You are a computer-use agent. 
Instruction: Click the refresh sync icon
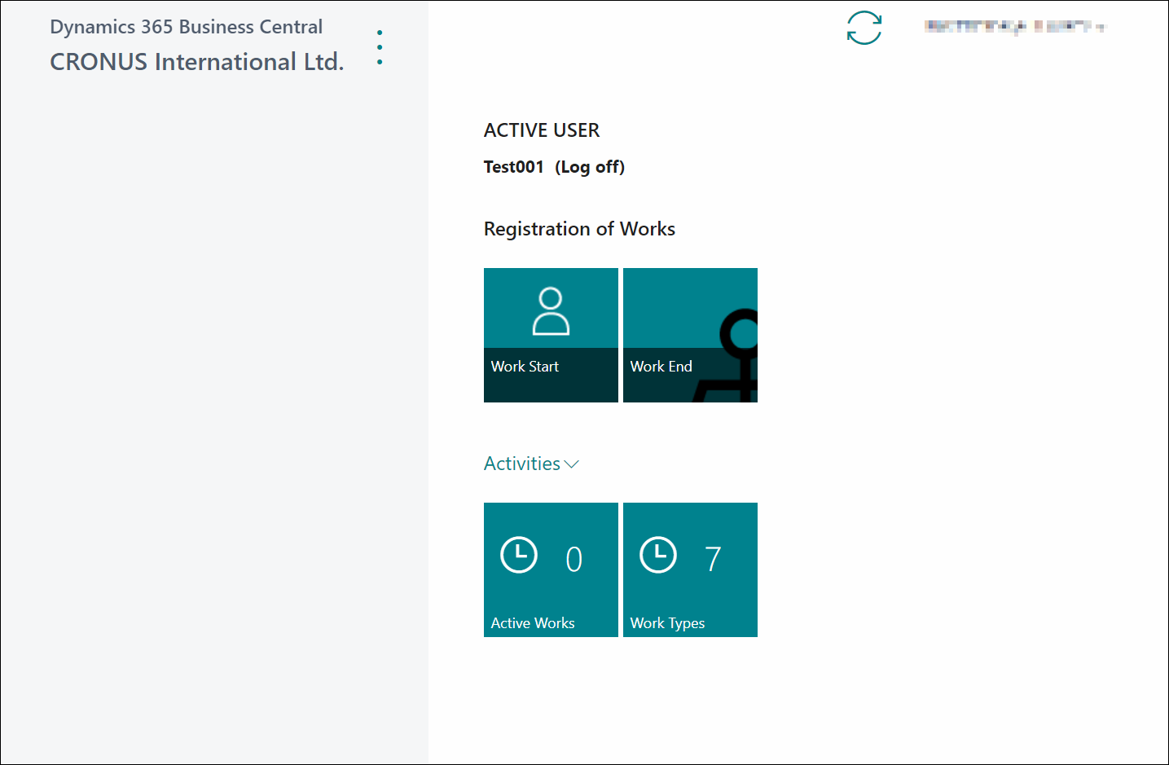pyautogui.click(x=864, y=28)
